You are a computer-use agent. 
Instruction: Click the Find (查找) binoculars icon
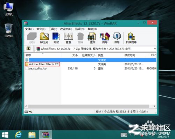point(92,38)
